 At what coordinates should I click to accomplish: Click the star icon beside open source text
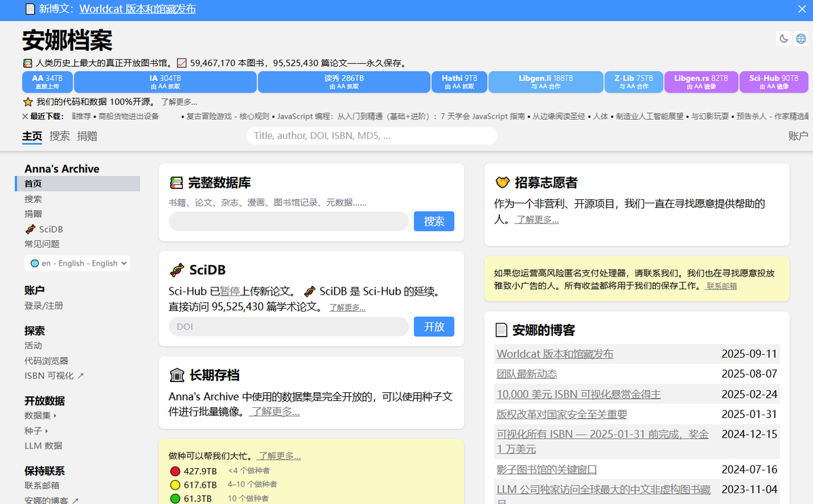point(28,102)
